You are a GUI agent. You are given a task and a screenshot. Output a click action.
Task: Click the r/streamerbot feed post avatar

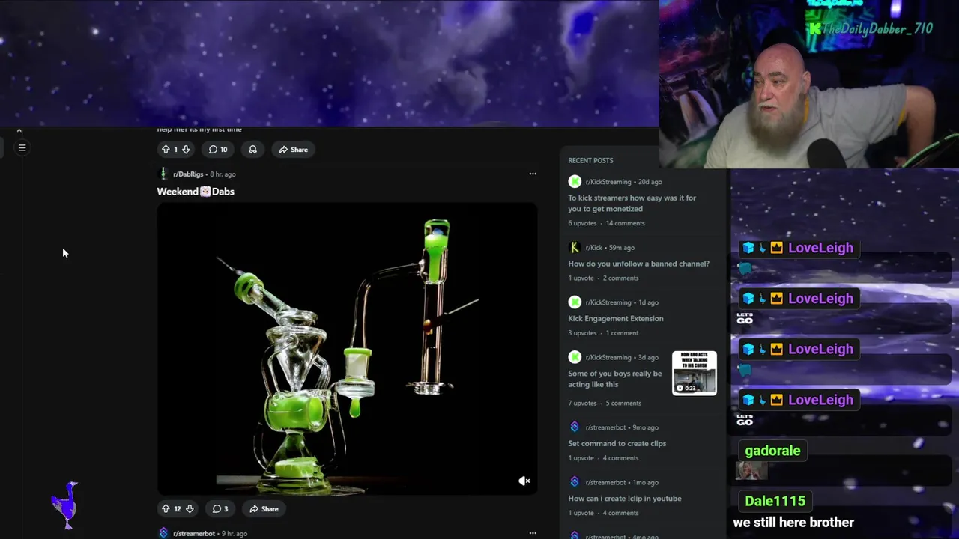coord(163,533)
